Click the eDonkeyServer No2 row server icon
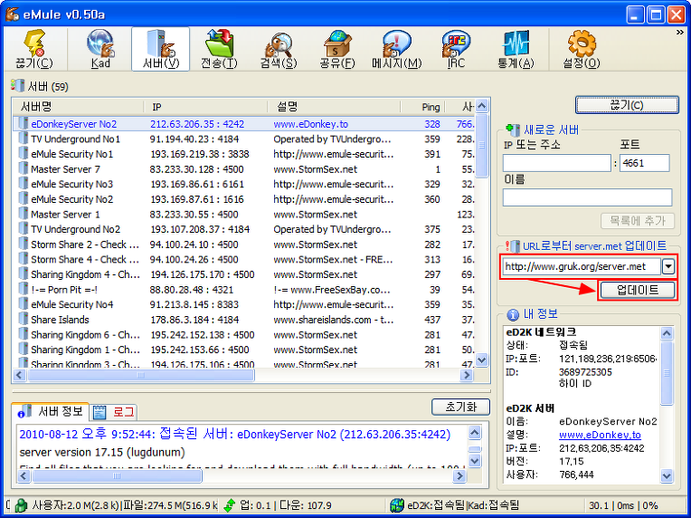The height and width of the screenshot is (518, 691). coord(23,124)
